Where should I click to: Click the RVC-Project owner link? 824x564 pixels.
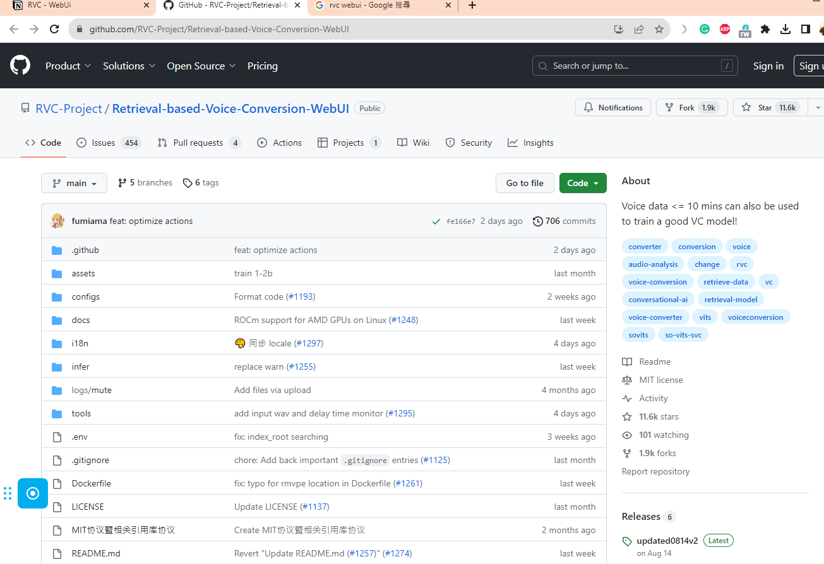coord(69,109)
